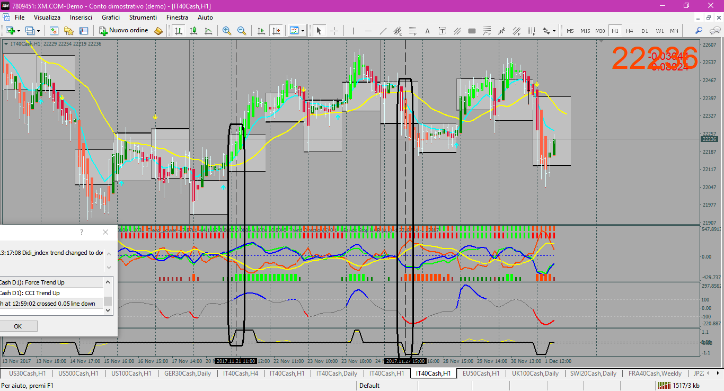The width and height of the screenshot is (724, 391).
Task: Open MetaEditor yellow book icon
Action: 158,31
